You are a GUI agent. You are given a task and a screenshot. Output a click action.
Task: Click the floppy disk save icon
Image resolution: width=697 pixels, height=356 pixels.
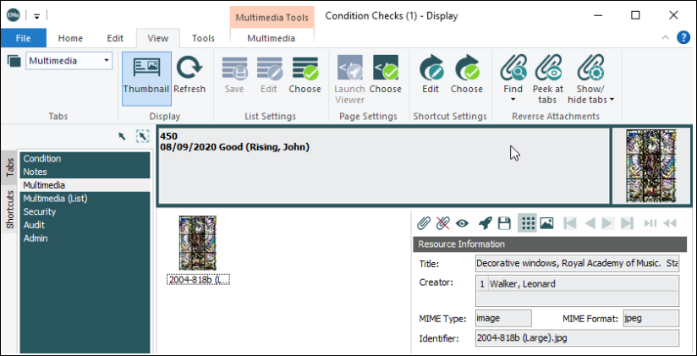pos(504,223)
